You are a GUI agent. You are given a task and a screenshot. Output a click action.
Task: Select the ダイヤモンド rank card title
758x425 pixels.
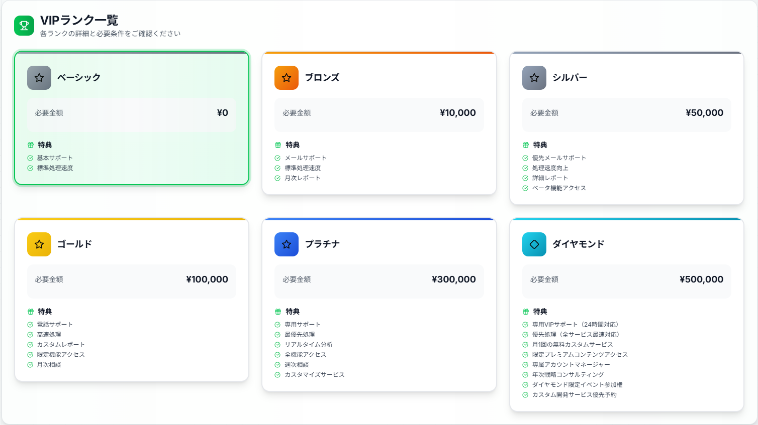point(578,244)
